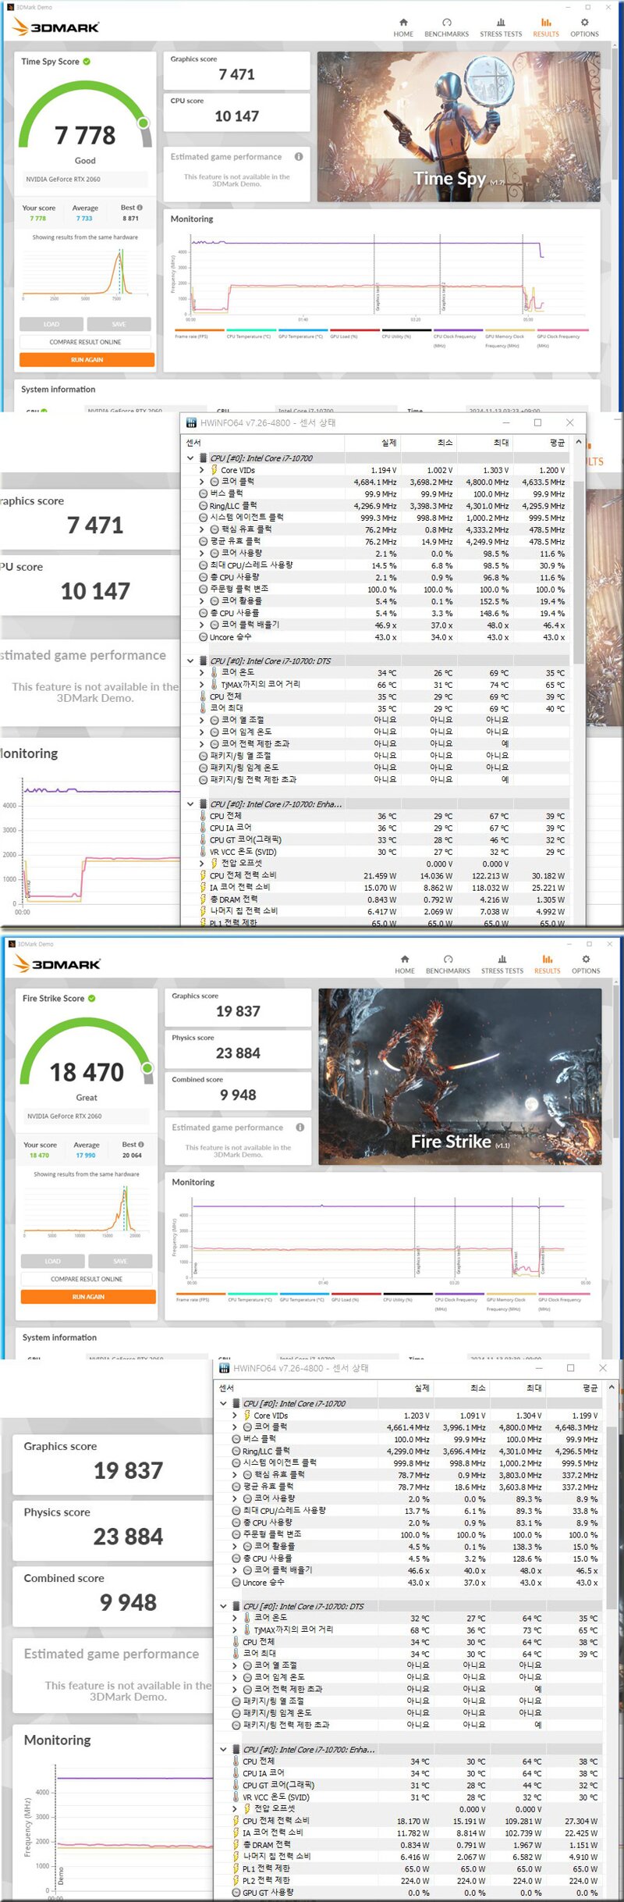Screen dimensions: 624x1902
Task: Expand 코어 클럭 row showing 4,684.1 MHz
Action: tap(202, 482)
